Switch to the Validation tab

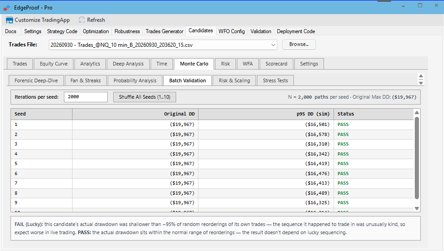pyautogui.click(x=261, y=31)
